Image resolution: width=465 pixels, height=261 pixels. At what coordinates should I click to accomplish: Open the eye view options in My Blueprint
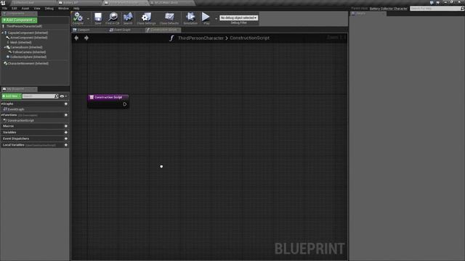pos(63,96)
